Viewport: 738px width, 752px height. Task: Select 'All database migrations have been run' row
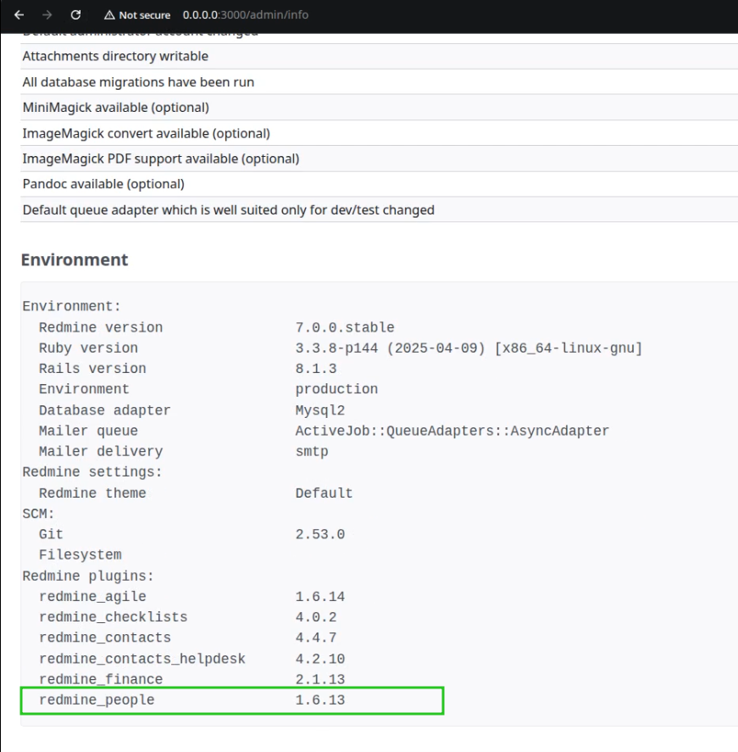[379, 82]
